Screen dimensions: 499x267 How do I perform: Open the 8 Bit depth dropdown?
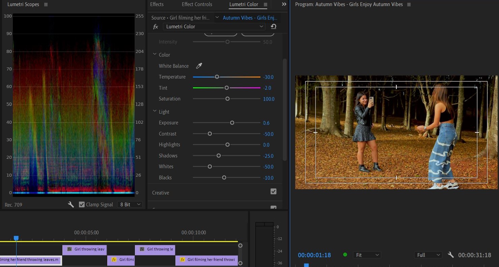[x=130, y=204]
